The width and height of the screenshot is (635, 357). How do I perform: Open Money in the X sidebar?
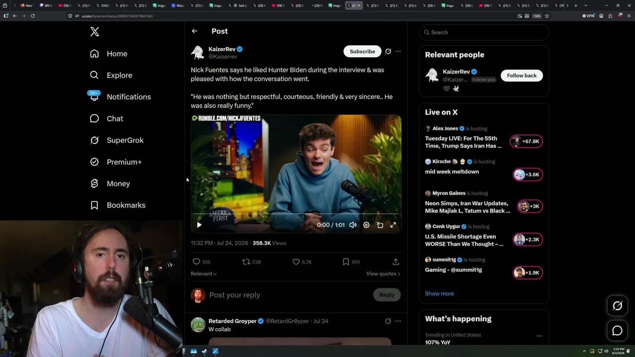point(110,183)
